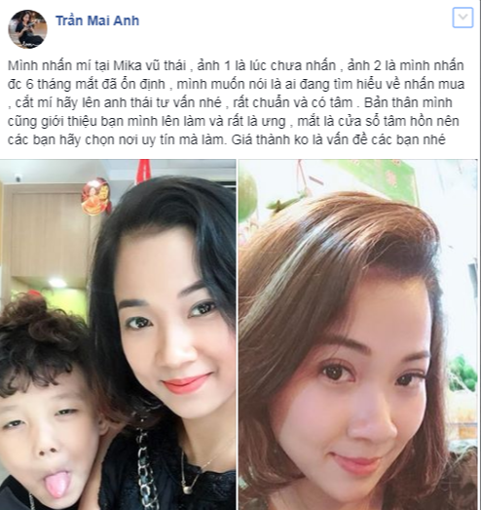Viewport: 481px width, 510px height.
Task: Click the child's curly hair bun
Action: tap(34, 314)
